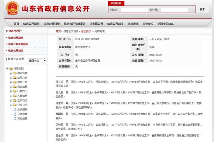This screenshot has width=214, height=142.
Task: Select the 其他信息 tree item label
Action: 23,119
